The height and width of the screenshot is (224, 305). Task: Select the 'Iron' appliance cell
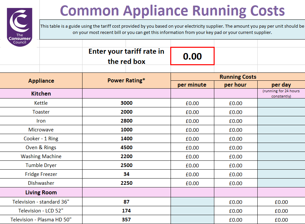pyautogui.click(x=41, y=121)
